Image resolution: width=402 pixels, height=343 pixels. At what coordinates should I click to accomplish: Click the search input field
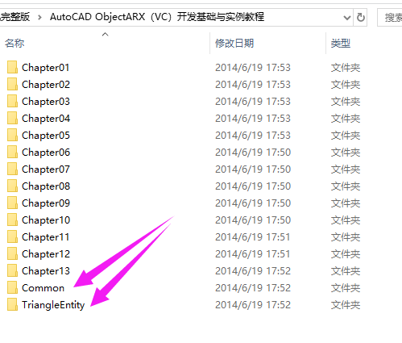pos(390,18)
